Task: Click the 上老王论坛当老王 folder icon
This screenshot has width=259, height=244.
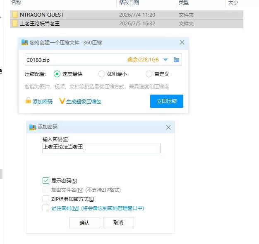Action: [x=15, y=23]
